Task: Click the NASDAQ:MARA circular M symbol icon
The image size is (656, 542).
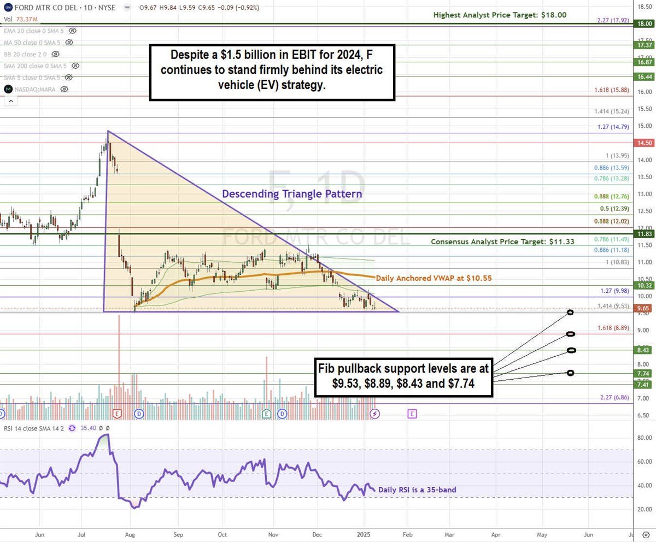Action: [8, 89]
